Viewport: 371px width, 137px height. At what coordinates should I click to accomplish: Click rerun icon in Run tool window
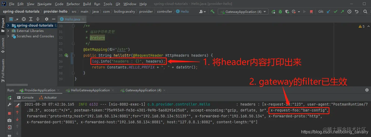(9, 98)
